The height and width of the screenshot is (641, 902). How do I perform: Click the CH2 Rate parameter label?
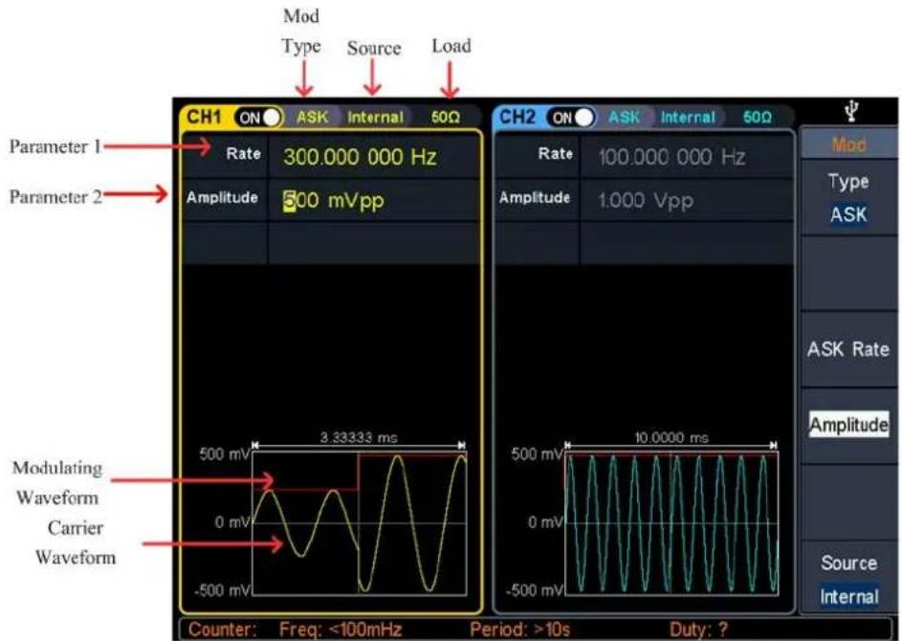pyautogui.click(x=555, y=154)
